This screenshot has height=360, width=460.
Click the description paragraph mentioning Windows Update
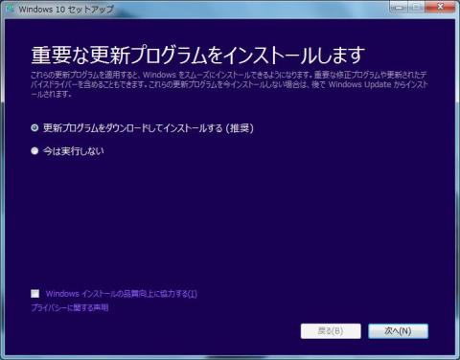[x=229, y=84]
